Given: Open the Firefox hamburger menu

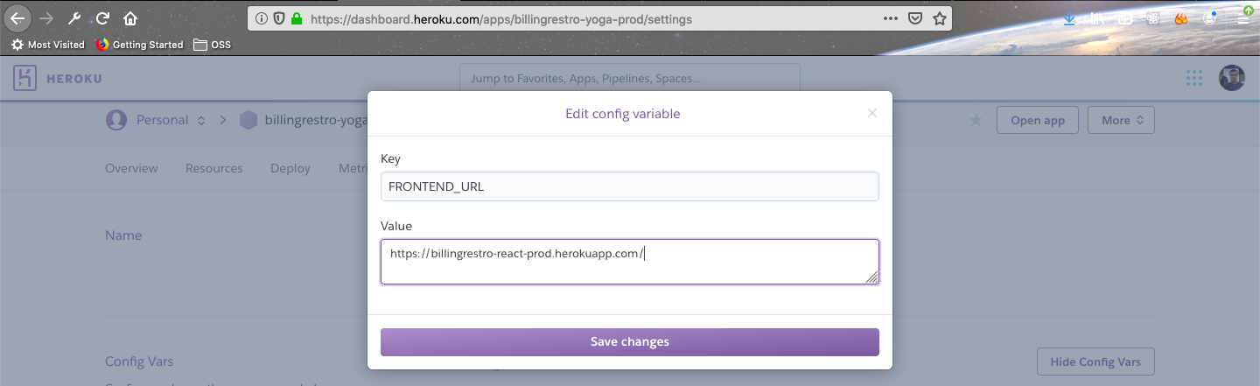Looking at the screenshot, I should pos(1244,17).
